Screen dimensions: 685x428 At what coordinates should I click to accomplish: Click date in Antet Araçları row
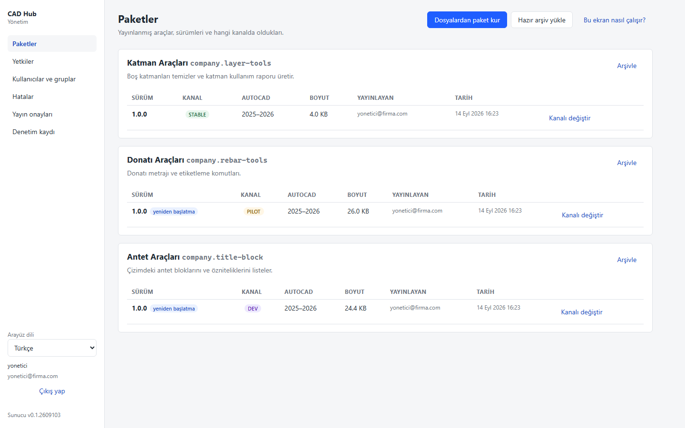pos(499,308)
